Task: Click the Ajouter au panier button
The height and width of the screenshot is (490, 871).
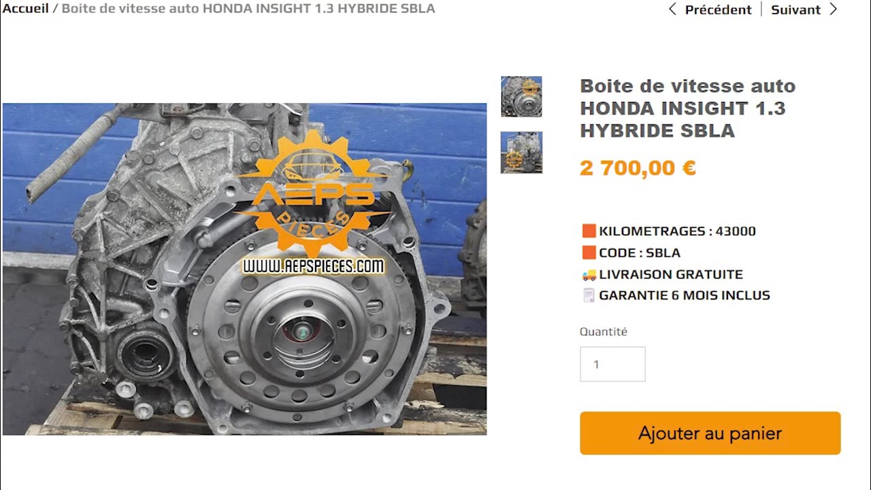Action: click(710, 433)
